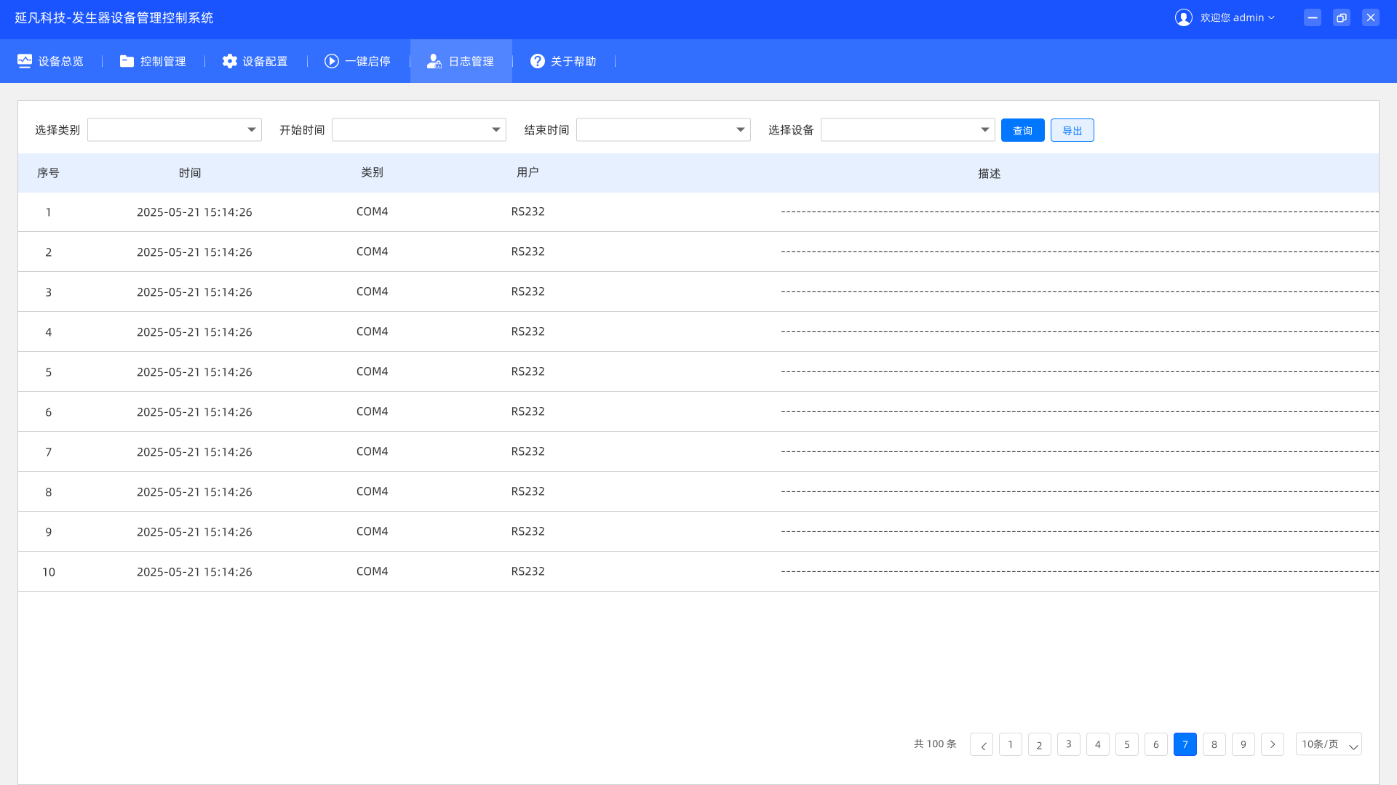The height and width of the screenshot is (785, 1397).
Task: Click the 设备配置 gear icon
Action: point(229,61)
